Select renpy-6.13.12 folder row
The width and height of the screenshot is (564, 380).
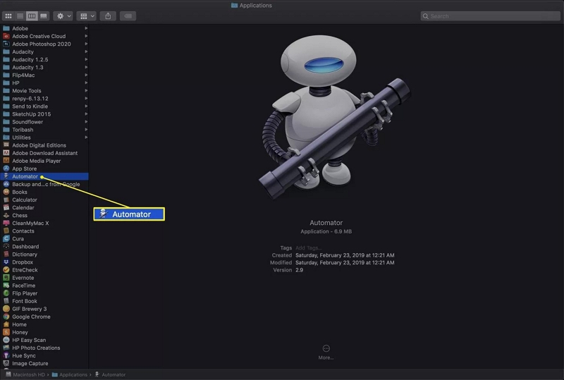(44, 98)
